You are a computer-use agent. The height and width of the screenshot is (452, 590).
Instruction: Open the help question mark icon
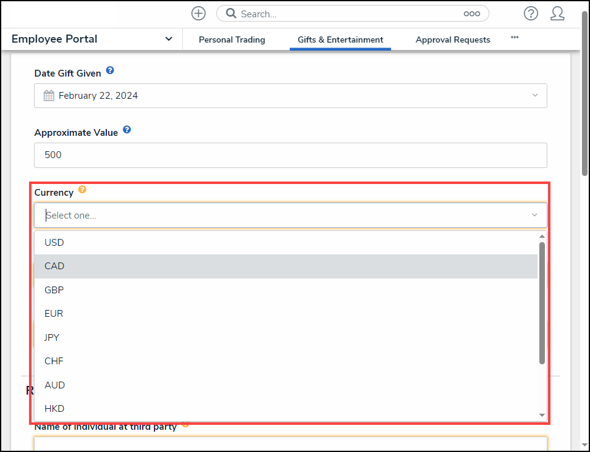(x=530, y=14)
